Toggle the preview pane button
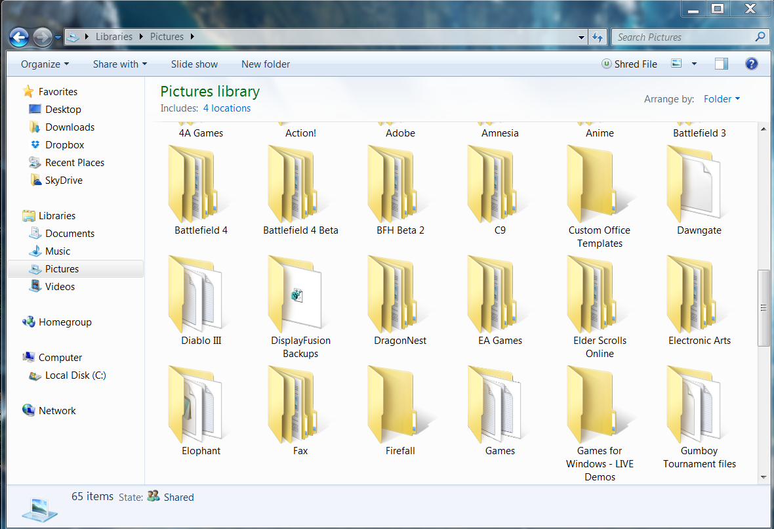 721,64
